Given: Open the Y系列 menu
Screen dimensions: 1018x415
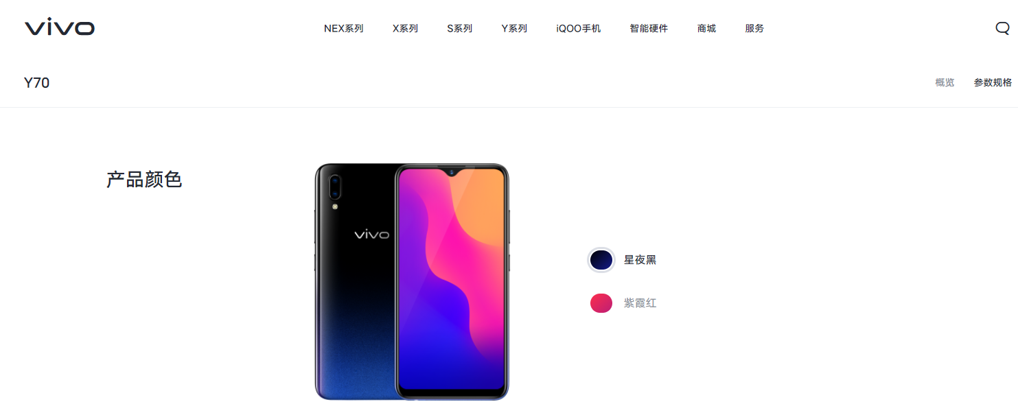Looking at the screenshot, I should 514,28.
